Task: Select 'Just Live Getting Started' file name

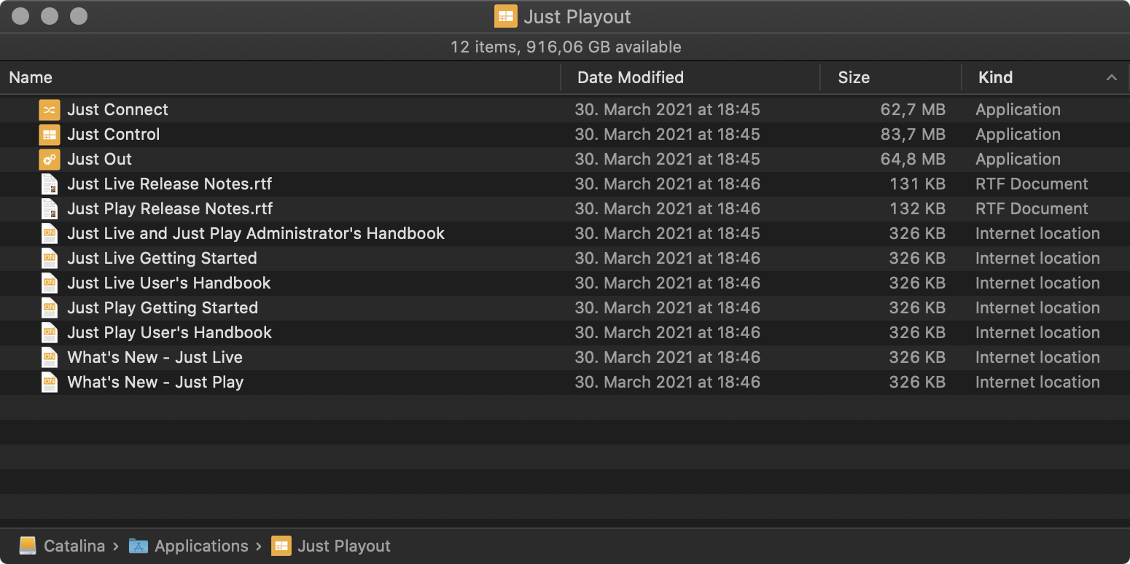Action: pos(162,258)
